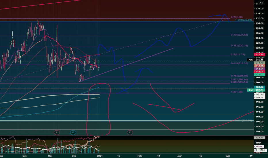268x158 pixels.
Task: Click the 100K volume scale label
Action: point(259,143)
